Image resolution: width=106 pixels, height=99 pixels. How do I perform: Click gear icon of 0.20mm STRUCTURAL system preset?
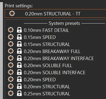(x=11, y=86)
